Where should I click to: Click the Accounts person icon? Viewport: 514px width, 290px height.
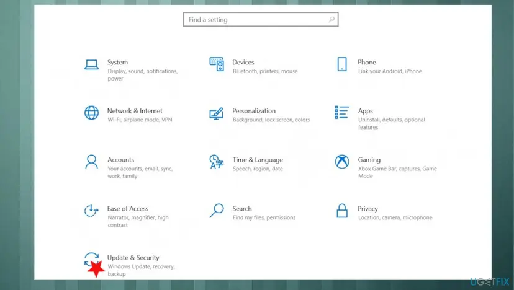tap(91, 162)
